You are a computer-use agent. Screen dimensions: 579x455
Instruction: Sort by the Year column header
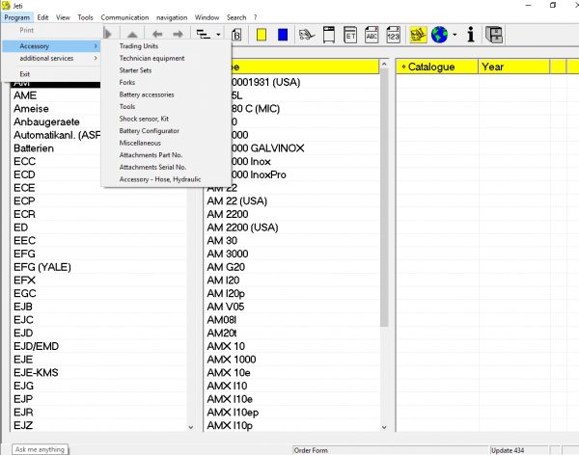point(513,67)
